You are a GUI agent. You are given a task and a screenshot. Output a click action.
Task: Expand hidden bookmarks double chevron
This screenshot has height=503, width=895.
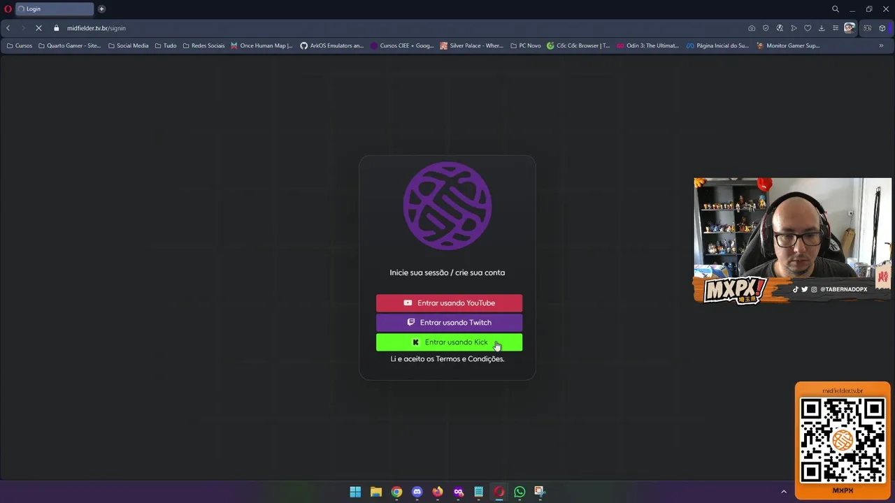(x=881, y=45)
